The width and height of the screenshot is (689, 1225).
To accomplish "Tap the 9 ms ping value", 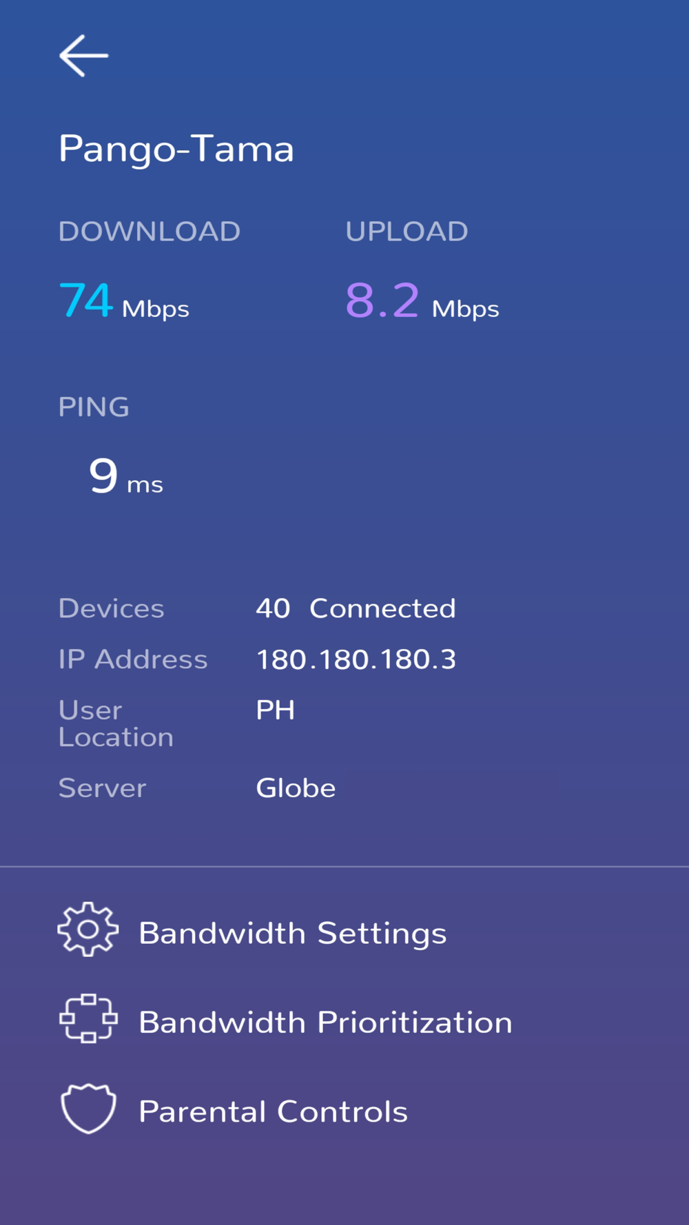I will (125, 477).
